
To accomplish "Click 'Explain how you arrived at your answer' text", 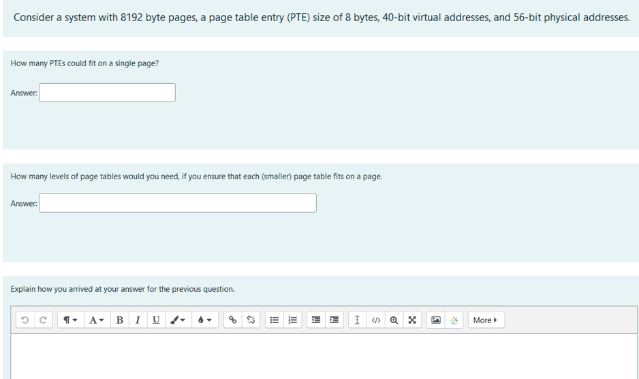I will click(123, 289).
